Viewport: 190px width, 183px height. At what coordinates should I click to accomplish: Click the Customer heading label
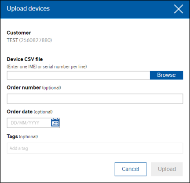pyautogui.click(x=19, y=33)
